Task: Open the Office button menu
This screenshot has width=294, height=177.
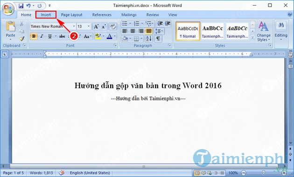Action: point(8,8)
